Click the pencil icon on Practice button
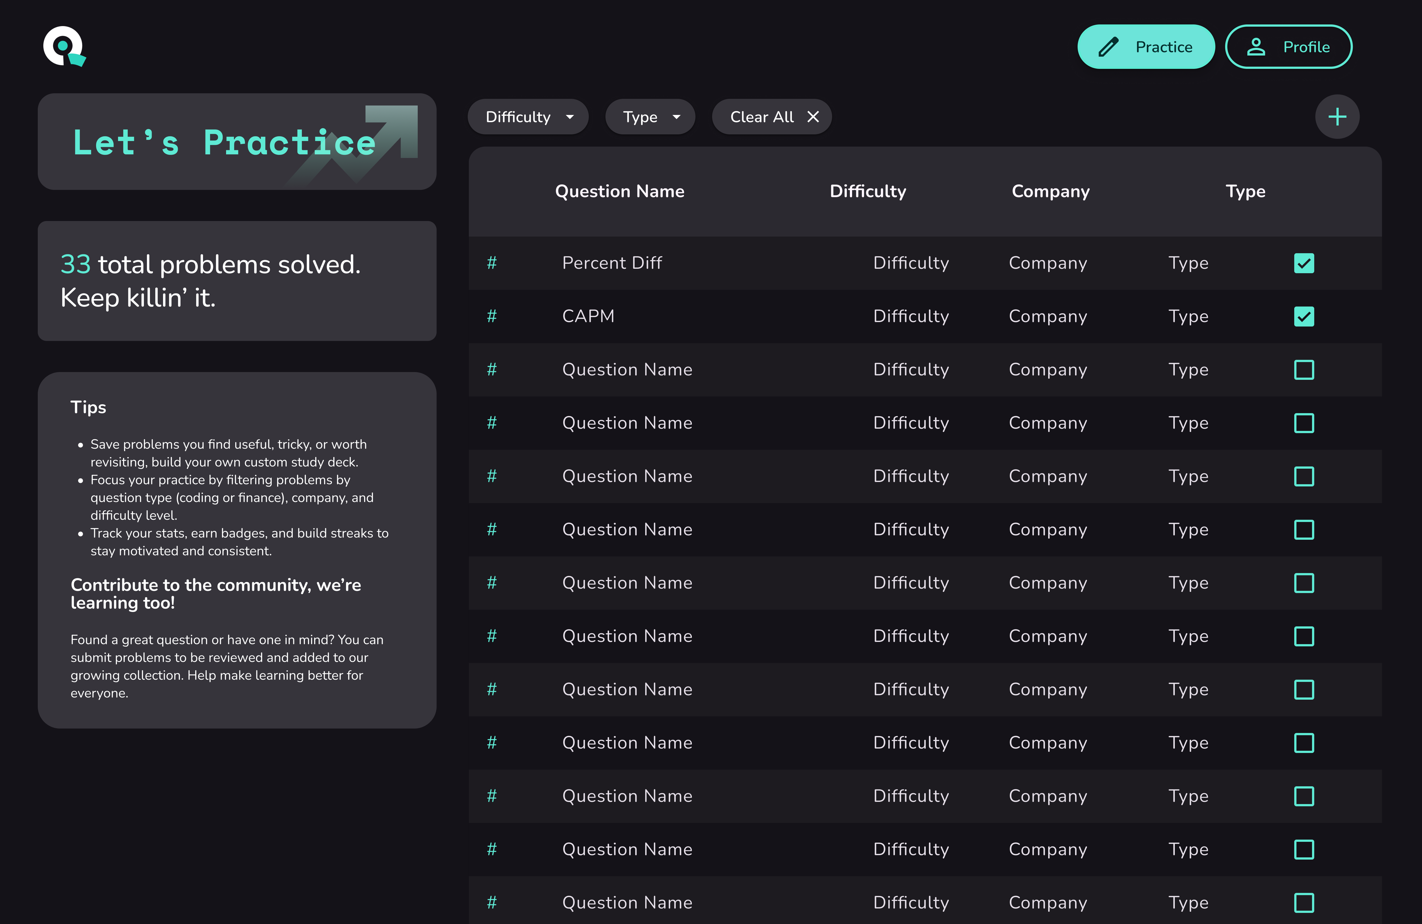 1108,47
